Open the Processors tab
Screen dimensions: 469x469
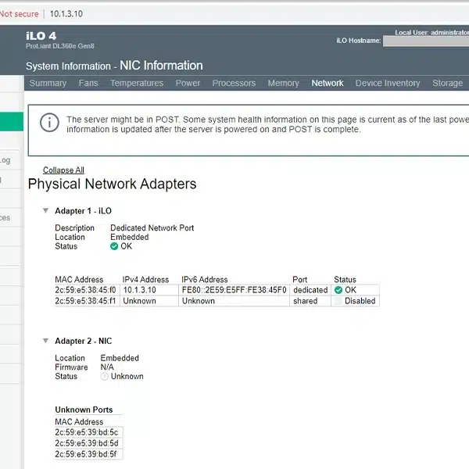(x=234, y=83)
